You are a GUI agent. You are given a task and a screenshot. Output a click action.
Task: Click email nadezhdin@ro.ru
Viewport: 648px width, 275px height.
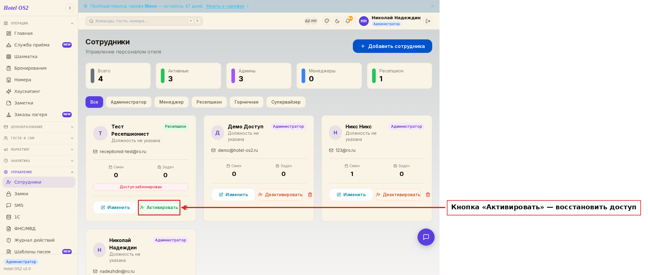117,271
